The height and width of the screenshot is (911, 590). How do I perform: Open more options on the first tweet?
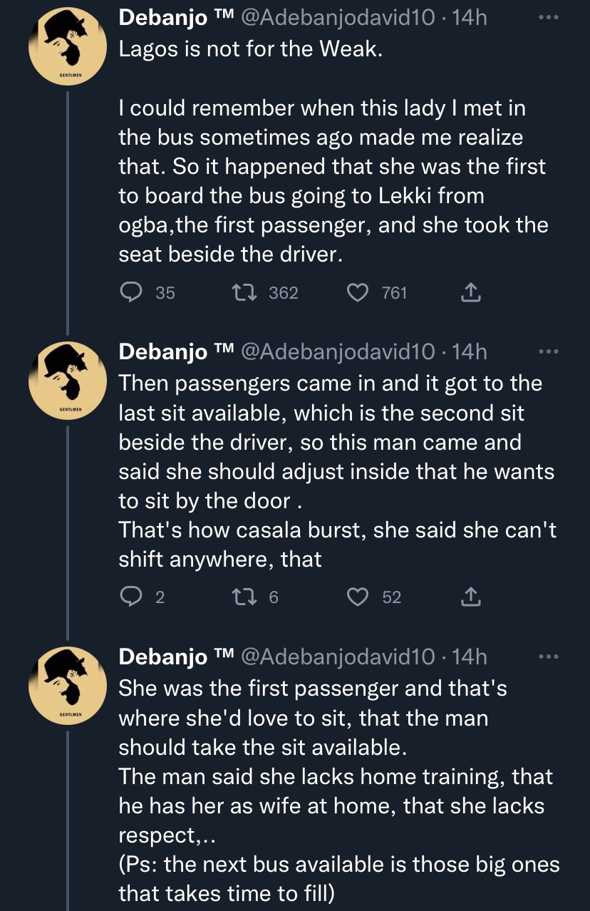point(547,18)
